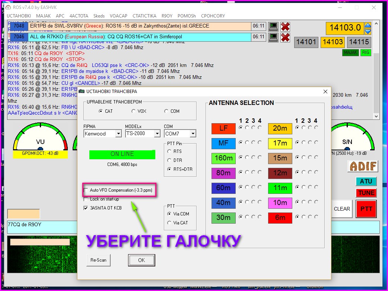Uncheck Auto VFO Compensation checkbox
Viewport: 388px width, 291px height.
point(86,190)
